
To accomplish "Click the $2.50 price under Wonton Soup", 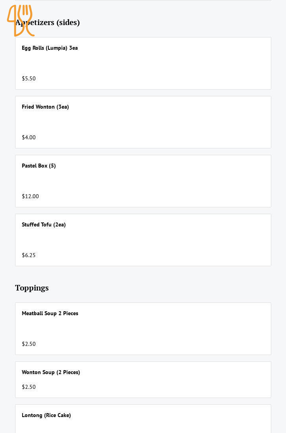I will pyautogui.click(x=29, y=387).
